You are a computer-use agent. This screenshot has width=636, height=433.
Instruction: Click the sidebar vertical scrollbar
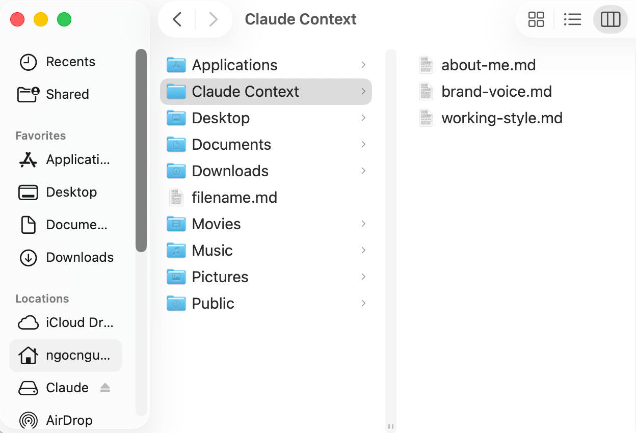[x=141, y=150]
